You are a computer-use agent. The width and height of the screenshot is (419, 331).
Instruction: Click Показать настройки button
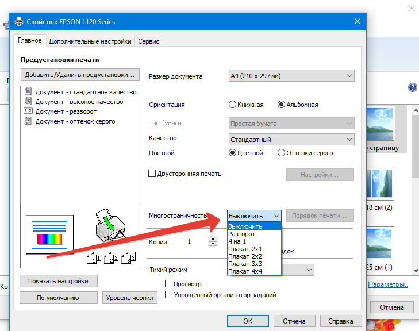pyautogui.click(x=59, y=281)
